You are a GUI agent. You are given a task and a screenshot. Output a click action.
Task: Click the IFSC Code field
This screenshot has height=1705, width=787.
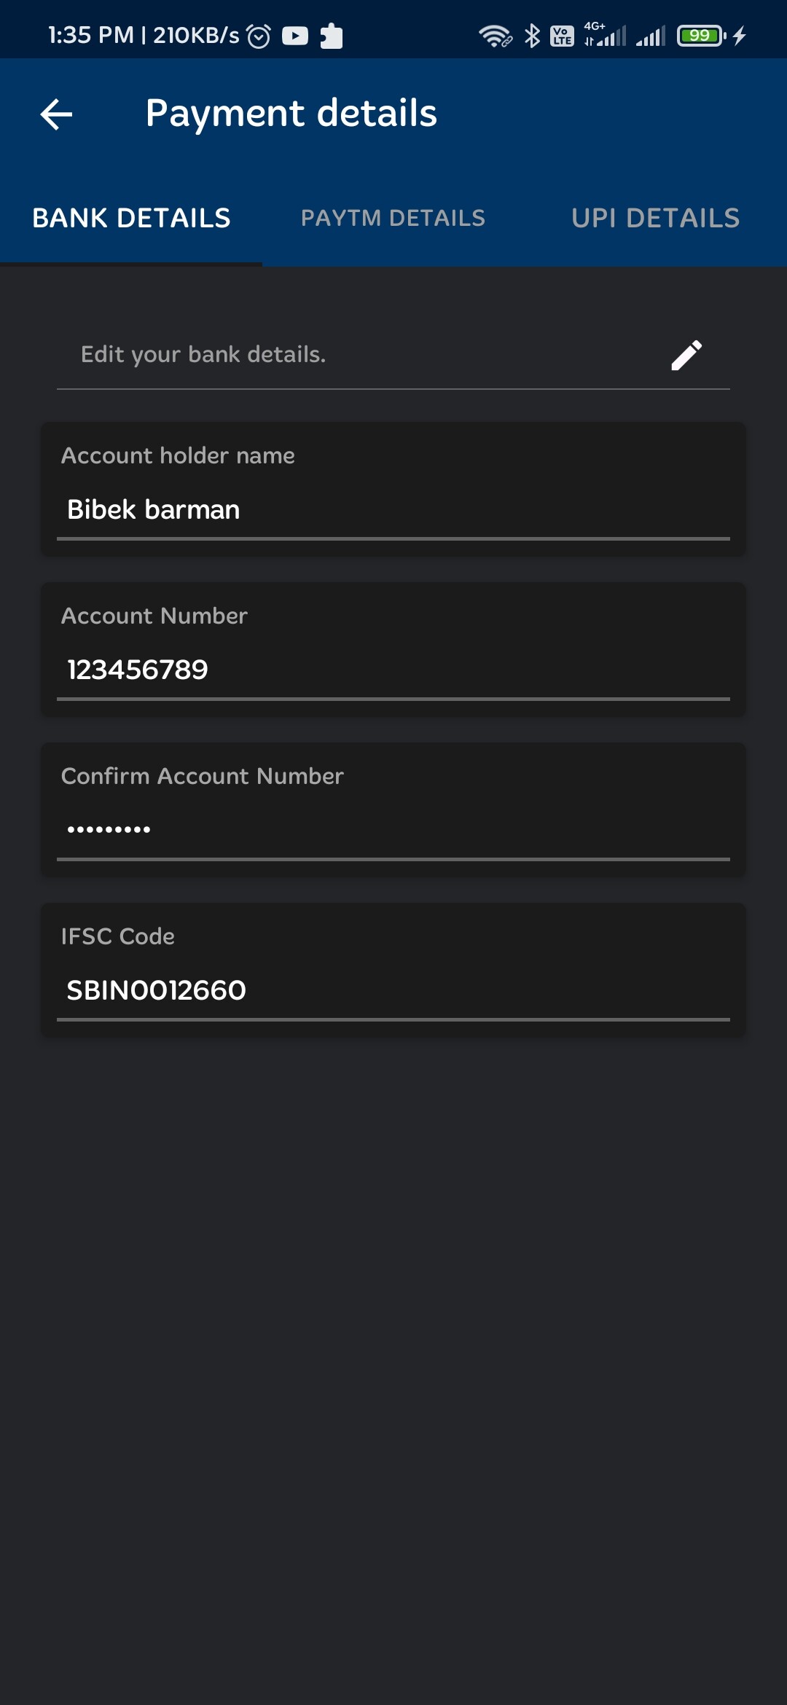393,990
